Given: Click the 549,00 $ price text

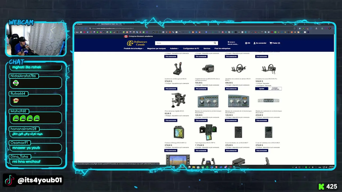Looking at the screenshot, I should coord(259,81).
